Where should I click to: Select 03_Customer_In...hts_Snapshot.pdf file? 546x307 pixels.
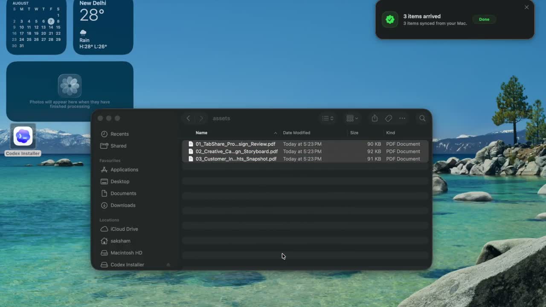pyautogui.click(x=305, y=159)
